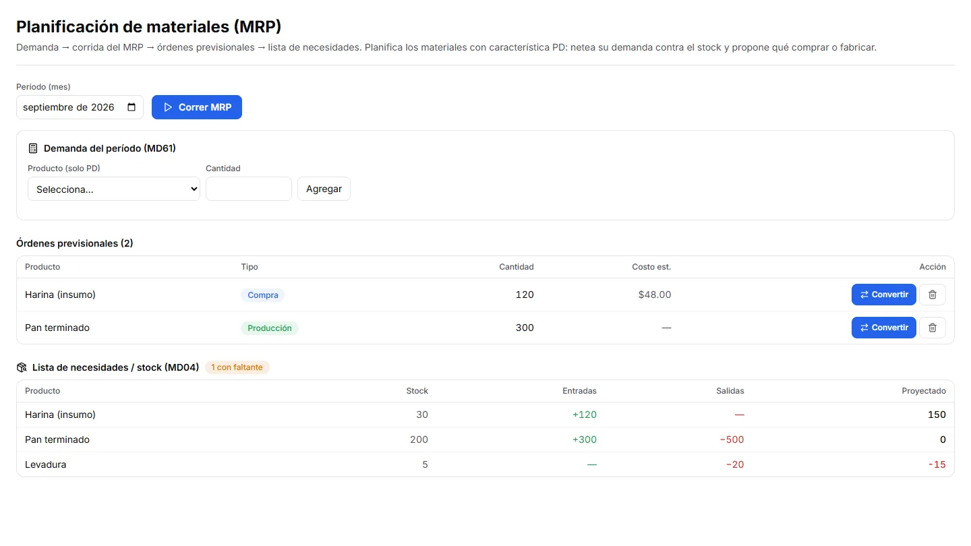Screen dimensions: 971x546
Task: Click the septiembre de 2026 period field
Action: [80, 107]
